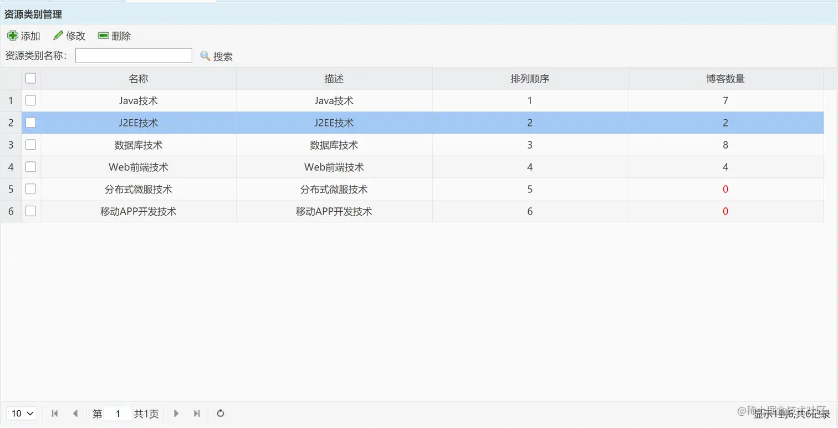
Task: Click blog count 7 in Java技术 row
Action: [725, 101]
